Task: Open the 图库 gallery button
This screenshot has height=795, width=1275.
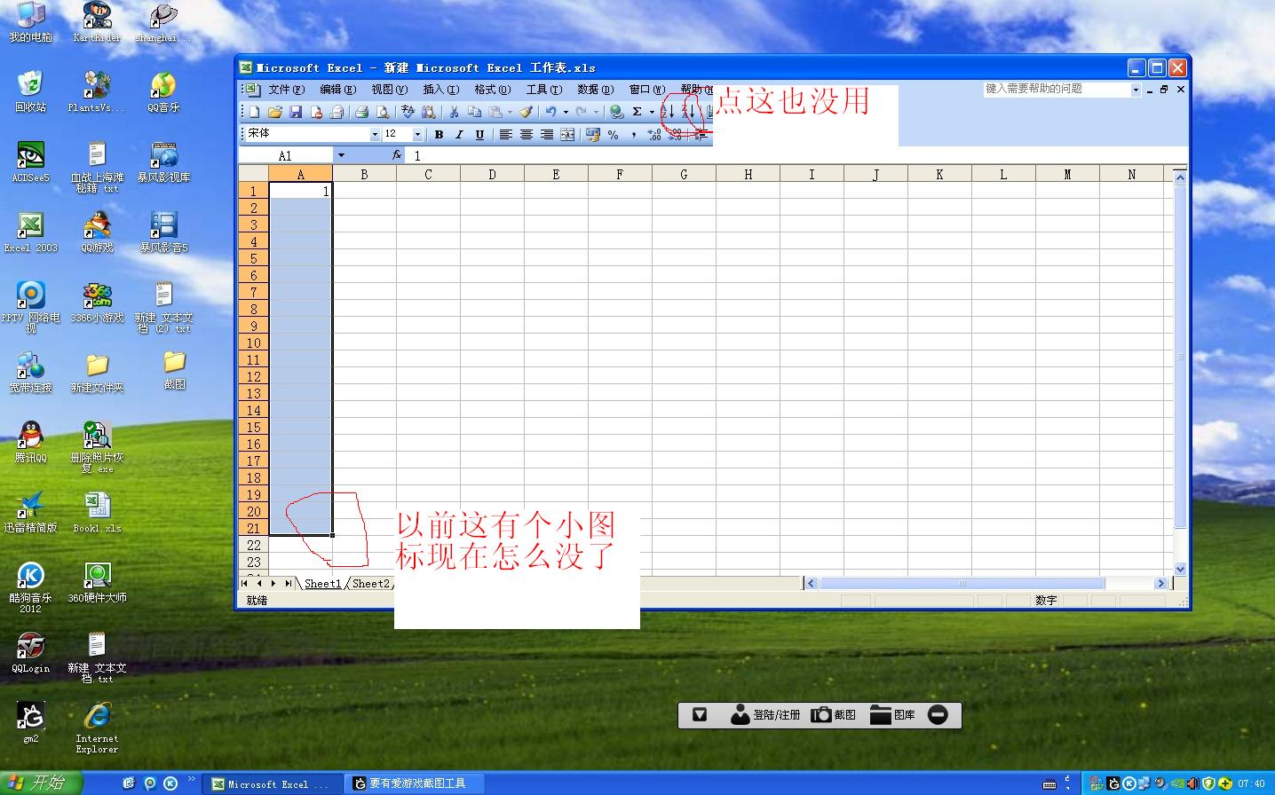Action: pyautogui.click(x=892, y=715)
